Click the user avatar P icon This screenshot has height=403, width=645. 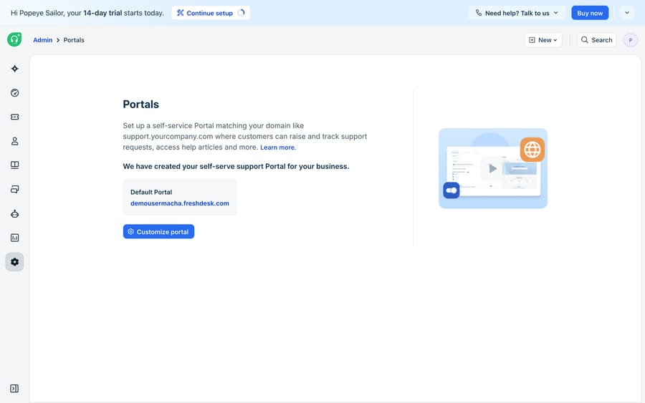(630, 40)
